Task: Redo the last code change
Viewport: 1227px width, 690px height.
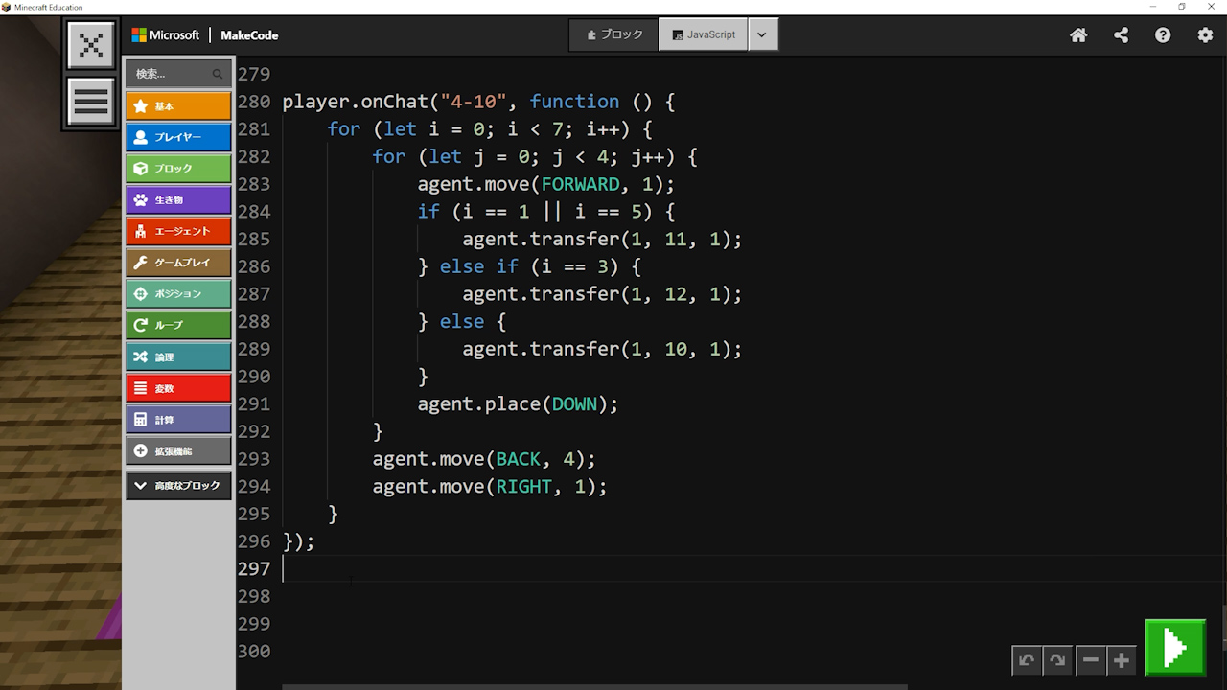Action: coord(1057,660)
